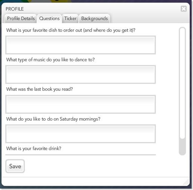Image resolution: width=193 pixels, height=190 pixels.
Task: Click the favorite dish question label
Action: point(71,30)
